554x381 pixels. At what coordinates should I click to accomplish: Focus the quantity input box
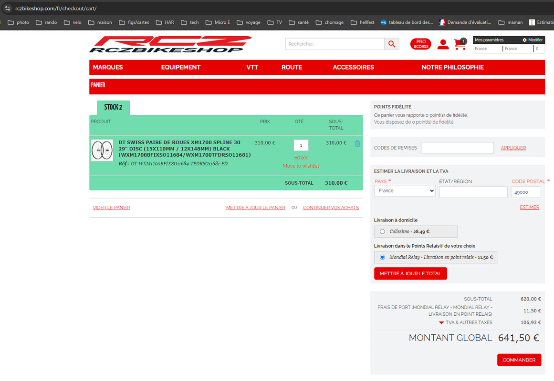point(301,145)
